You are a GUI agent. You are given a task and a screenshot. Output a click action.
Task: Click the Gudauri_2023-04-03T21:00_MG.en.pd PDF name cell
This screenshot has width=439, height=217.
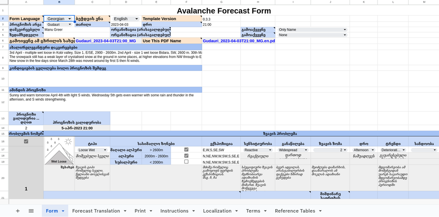pyautogui.click(x=239, y=41)
